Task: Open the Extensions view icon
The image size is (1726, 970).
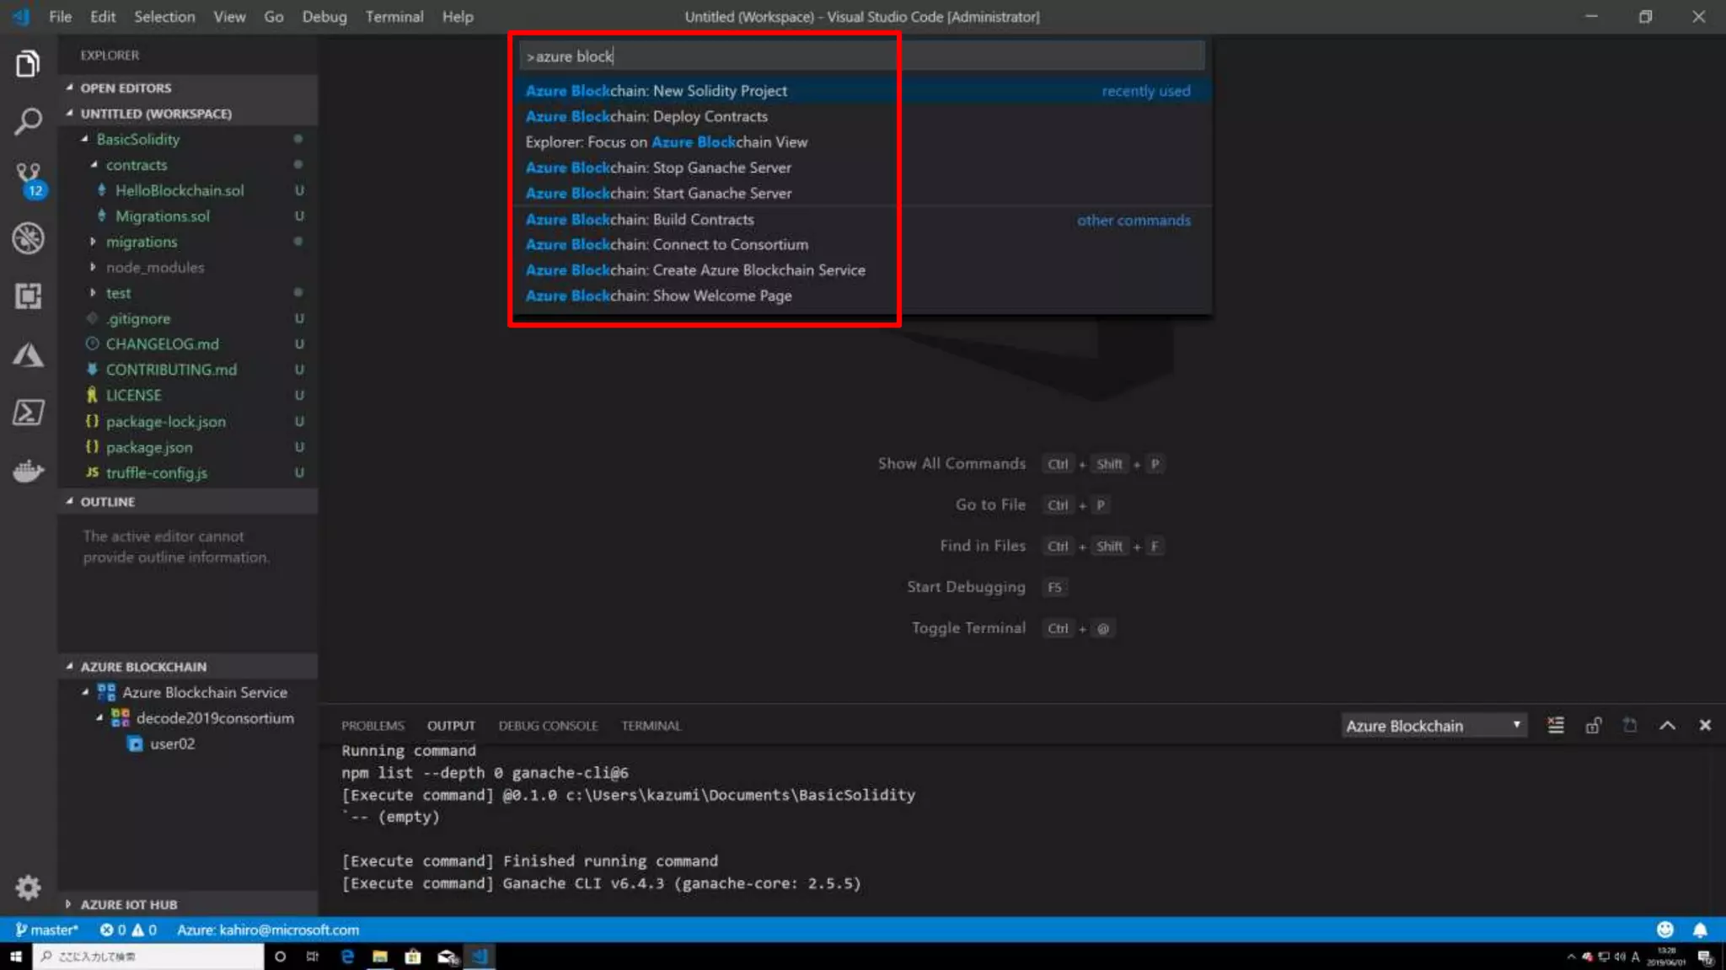Action: pos(28,296)
